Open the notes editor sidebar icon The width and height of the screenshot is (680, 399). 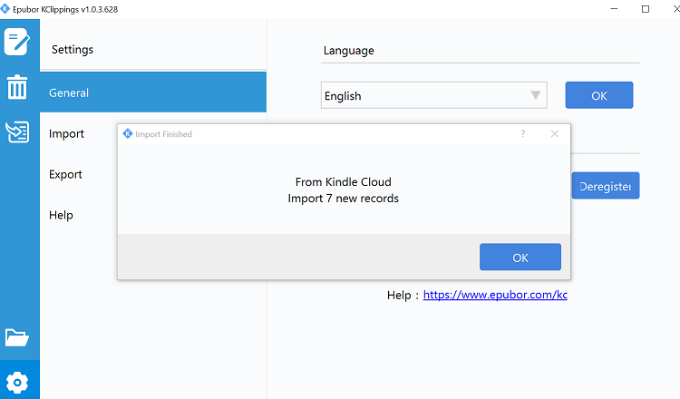click(17, 42)
